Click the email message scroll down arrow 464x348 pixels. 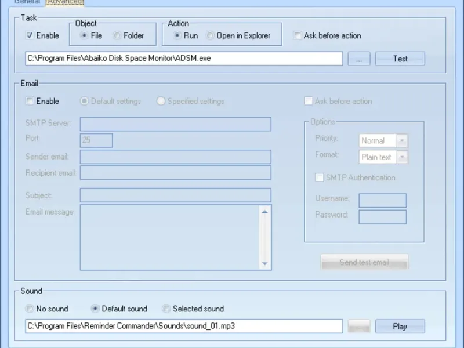tap(265, 263)
